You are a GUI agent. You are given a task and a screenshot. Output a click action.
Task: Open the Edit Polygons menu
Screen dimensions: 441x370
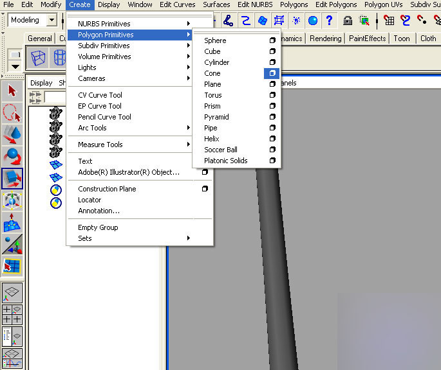[336, 4]
